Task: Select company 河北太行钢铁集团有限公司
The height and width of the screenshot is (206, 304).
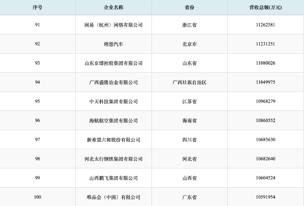Action: [113, 159]
